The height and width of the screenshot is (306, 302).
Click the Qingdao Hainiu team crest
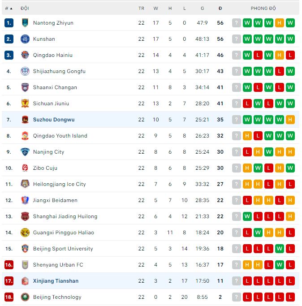click(x=25, y=55)
